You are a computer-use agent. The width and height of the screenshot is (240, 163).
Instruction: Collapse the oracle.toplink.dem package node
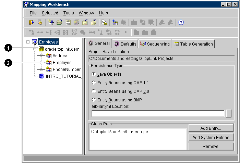35,49
